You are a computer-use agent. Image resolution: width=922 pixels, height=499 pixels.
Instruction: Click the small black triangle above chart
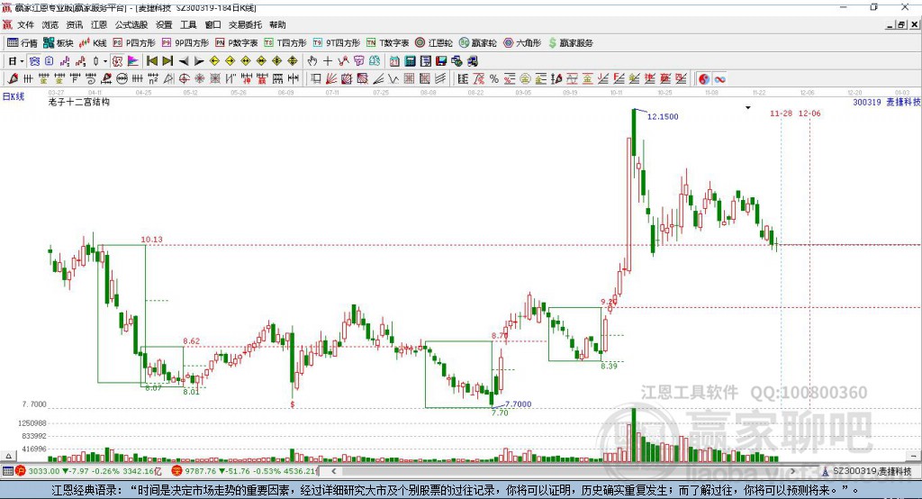[x=748, y=108]
